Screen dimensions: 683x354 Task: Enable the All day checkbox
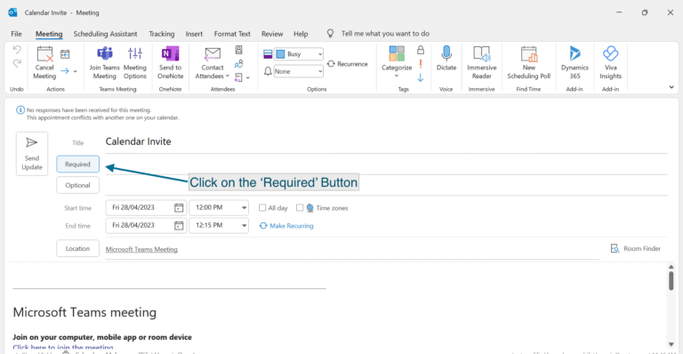pos(262,208)
